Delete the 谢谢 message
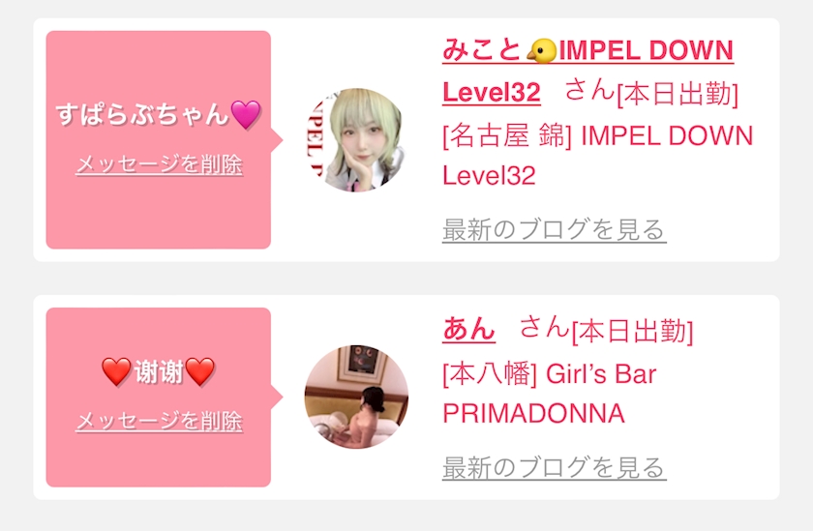The image size is (813, 531). pos(159,421)
